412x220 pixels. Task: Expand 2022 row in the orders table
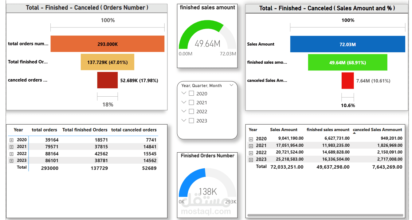(x=12, y=154)
